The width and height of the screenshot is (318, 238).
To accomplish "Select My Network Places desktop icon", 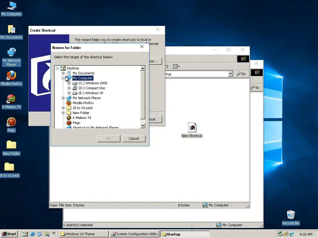I will 11,57.
